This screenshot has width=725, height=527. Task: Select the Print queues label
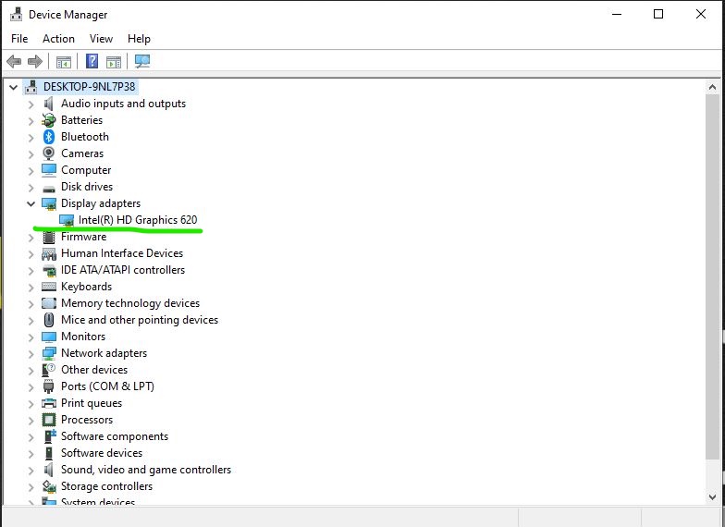[92, 403]
